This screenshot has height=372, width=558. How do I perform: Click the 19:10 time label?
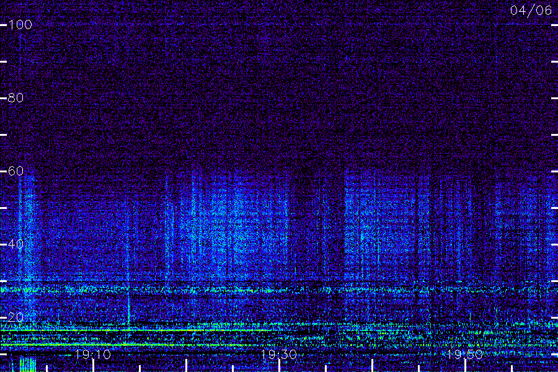(93, 355)
